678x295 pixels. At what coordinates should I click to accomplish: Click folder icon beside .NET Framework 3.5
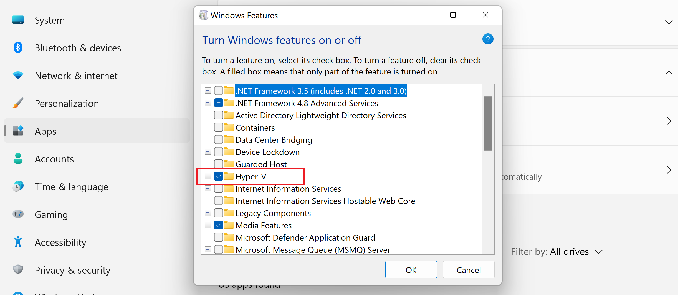coord(229,91)
